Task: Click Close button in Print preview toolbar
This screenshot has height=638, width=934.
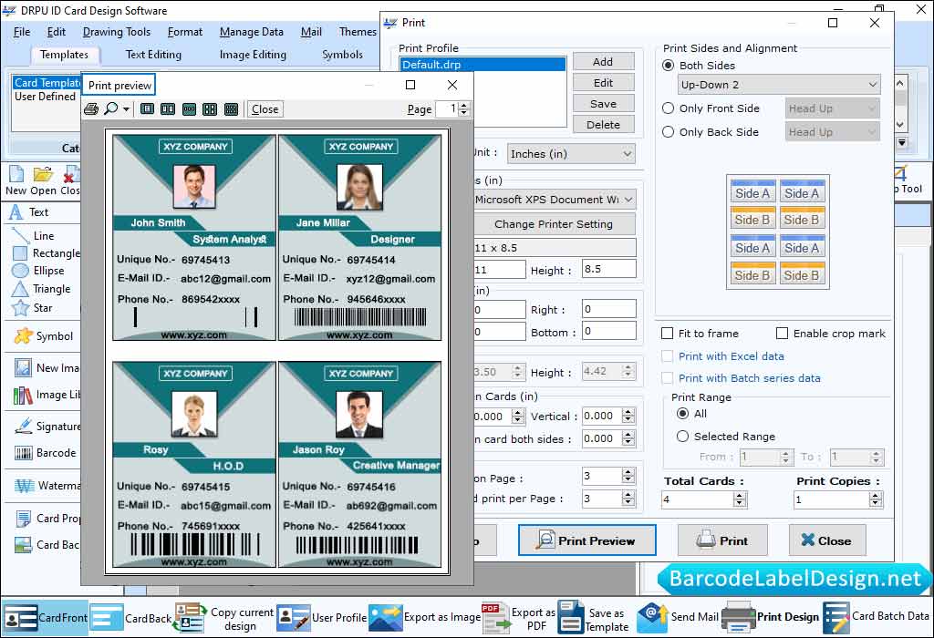Action: [x=265, y=108]
